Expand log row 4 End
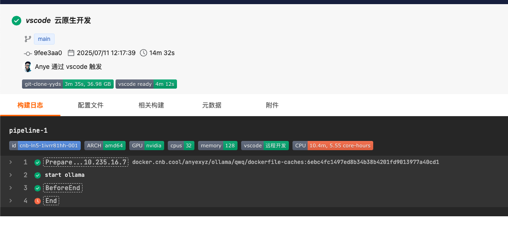 pos(11,201)
